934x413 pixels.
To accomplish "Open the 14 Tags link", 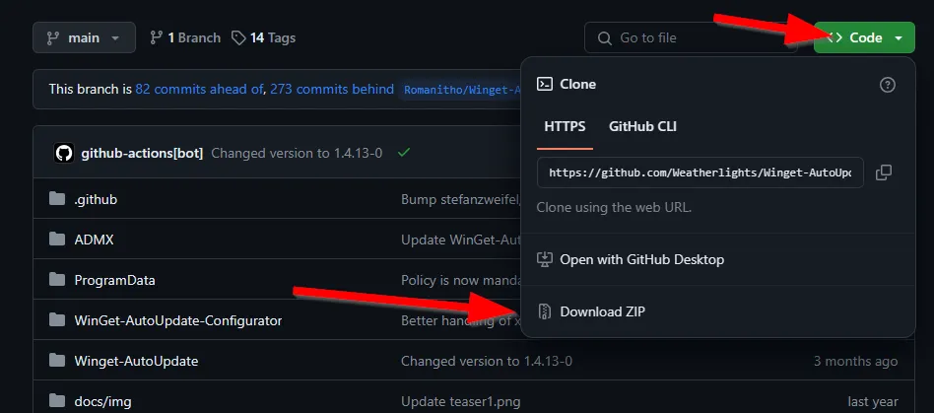I will click(263, 37).
